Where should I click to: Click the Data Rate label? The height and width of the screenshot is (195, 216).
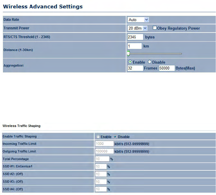(11, 20)
